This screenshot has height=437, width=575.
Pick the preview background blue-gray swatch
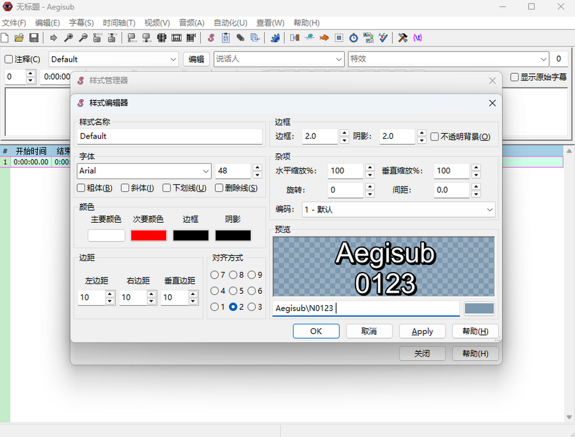(x=479, y=308)
